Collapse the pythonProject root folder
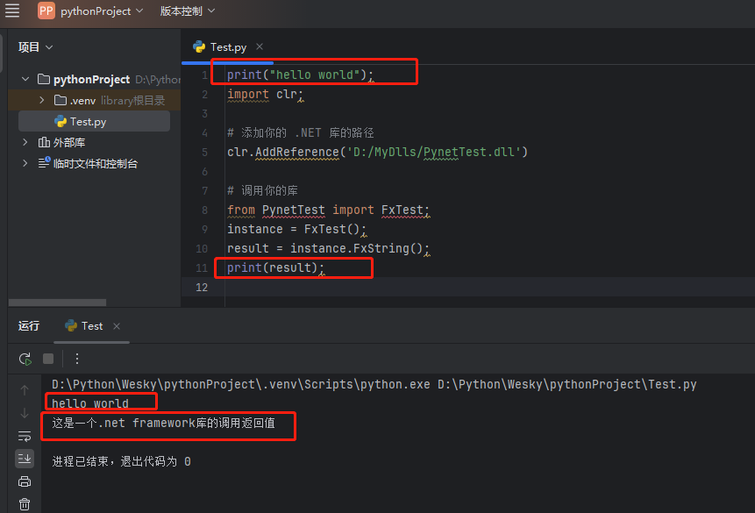755x513 pixels. tap(25, 79)
